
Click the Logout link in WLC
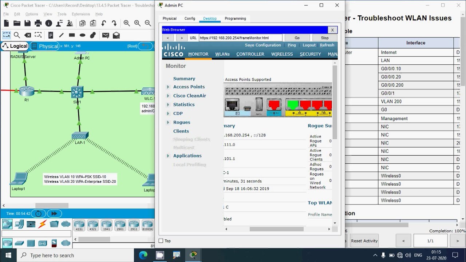[x=309, y=45]
